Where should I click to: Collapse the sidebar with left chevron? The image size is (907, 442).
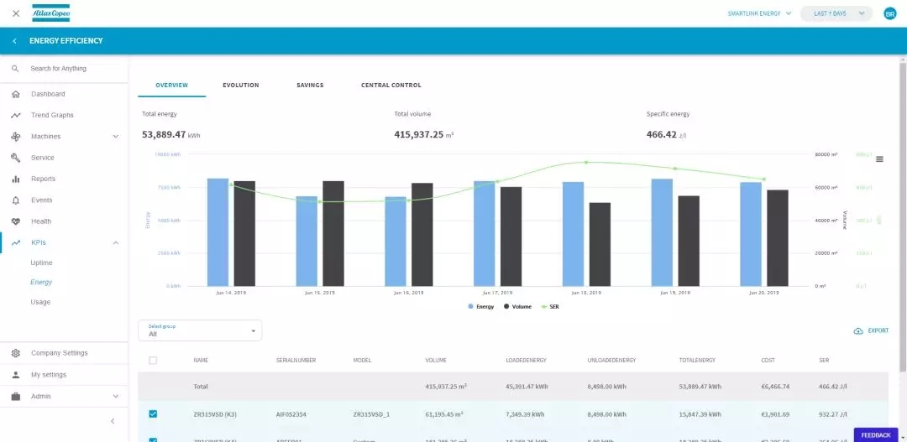[x=113, y=421]
